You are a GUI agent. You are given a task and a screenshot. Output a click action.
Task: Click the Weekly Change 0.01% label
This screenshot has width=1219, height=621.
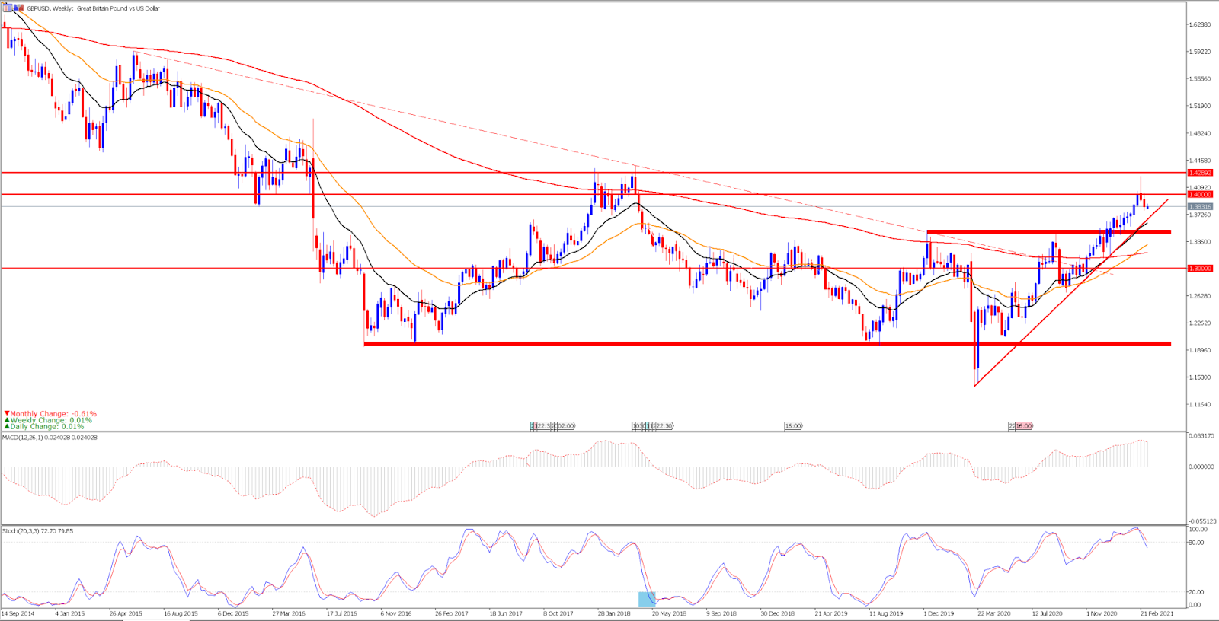pos(49,420)
